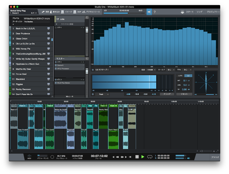Add a master insert with plus icon
The image size is (229, 174).
click(x=83, y=62)
